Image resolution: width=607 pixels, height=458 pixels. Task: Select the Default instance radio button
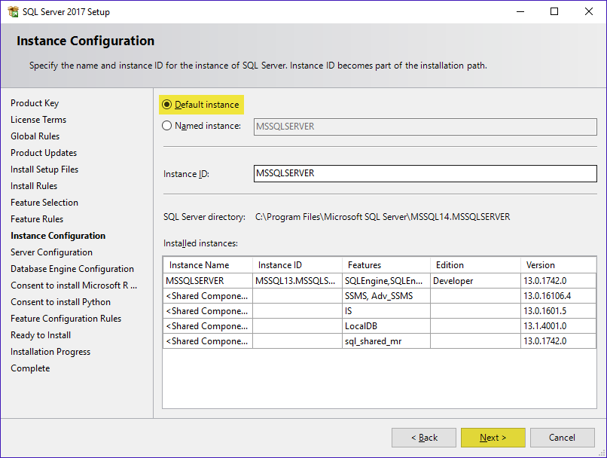coord(167,105)
